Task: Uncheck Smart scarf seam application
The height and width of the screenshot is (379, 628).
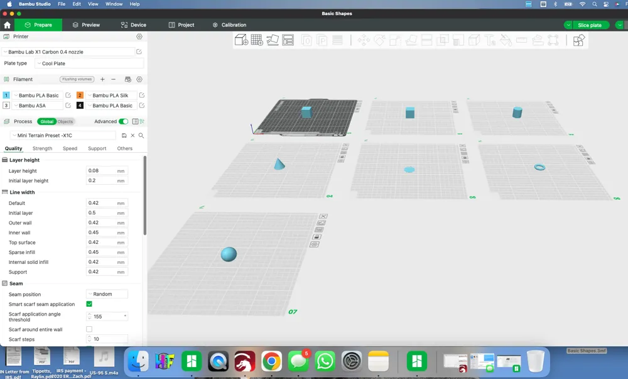Action: (89, 304)
